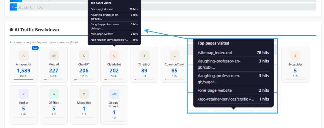This screenshot has width=324, height=128.
Task: Select the ChatGPT 206 hit count
Action: tap(84, 70)
